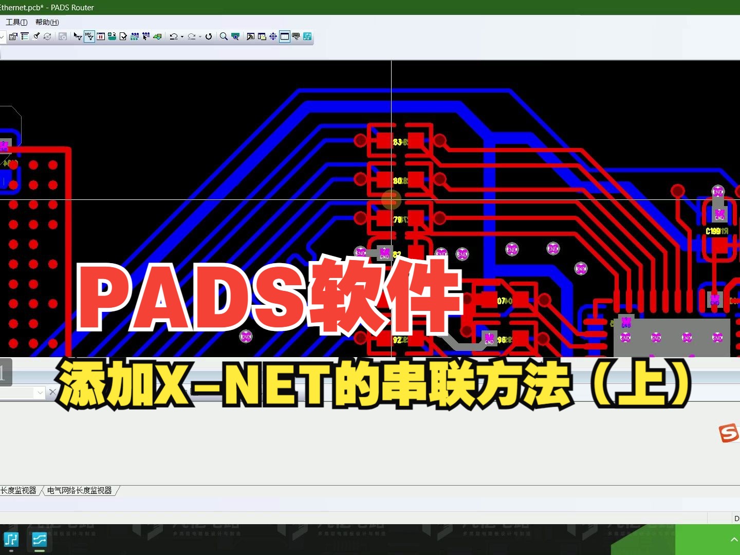Image resolution: width=740 pixels, height=555 pixels.
Task: Click the greyed-out refresh sync icon
Action: pos(47,36)
